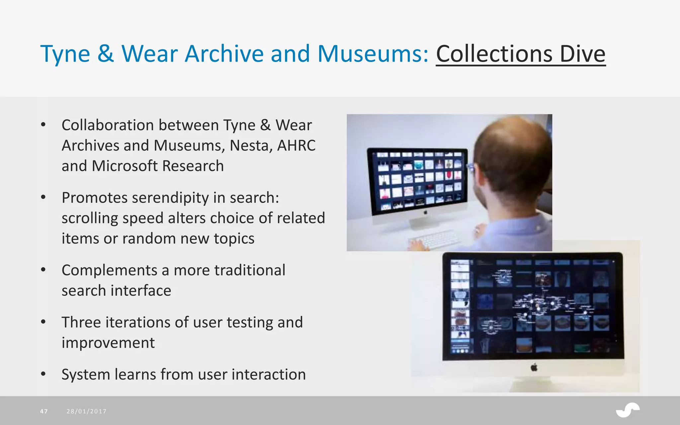Click the Apple logo on upper iMac
This screenshot has height=425, width=680.
tap(425, 212)
